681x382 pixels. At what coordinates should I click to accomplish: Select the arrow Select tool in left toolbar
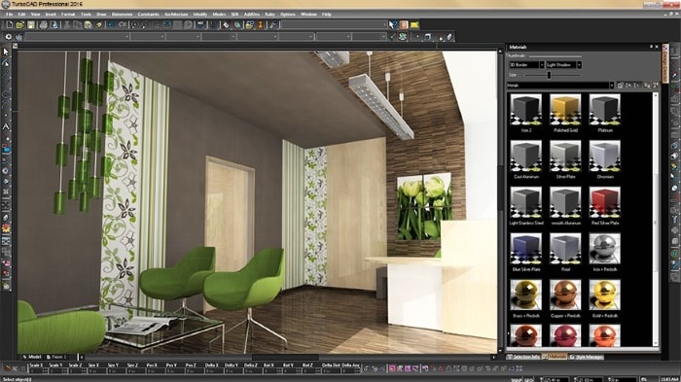point(6,52)
